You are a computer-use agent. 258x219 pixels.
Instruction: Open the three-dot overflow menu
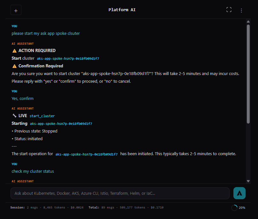coord(241,10)
